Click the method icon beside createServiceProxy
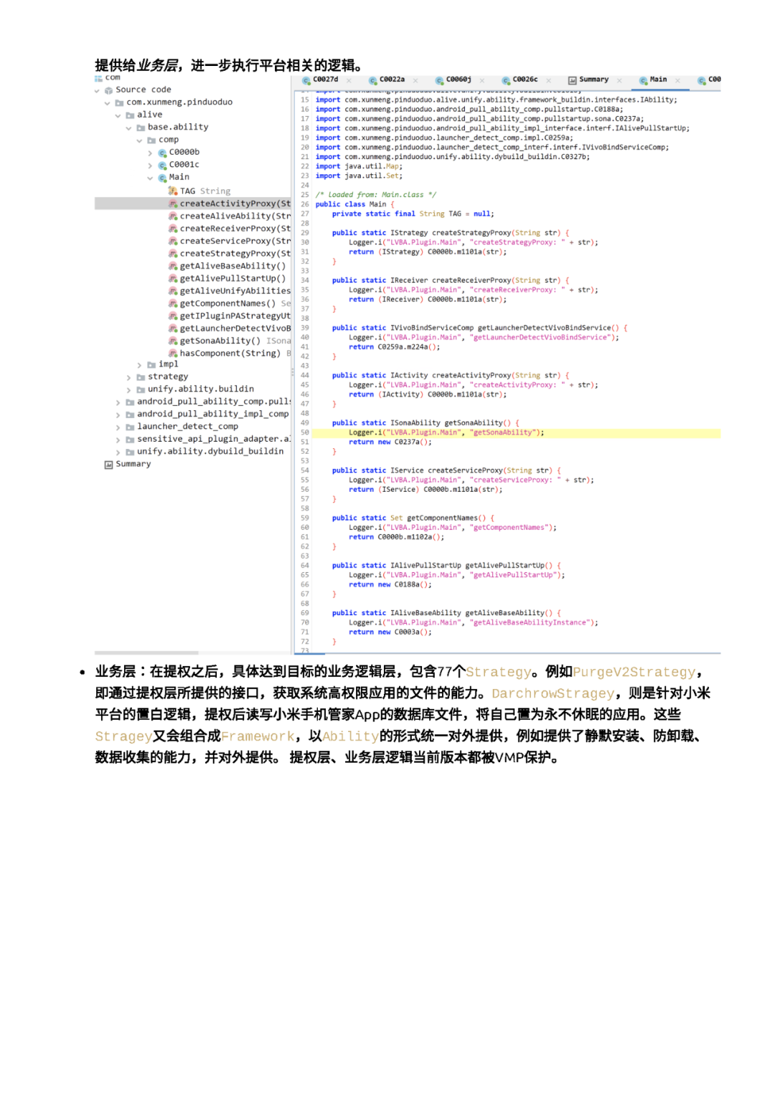 pos(173,241)
